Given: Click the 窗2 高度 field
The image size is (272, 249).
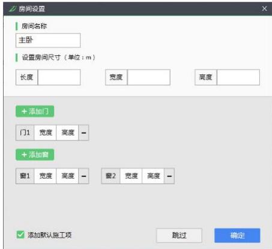Looking at the screenshot, I should coord(153,176).
